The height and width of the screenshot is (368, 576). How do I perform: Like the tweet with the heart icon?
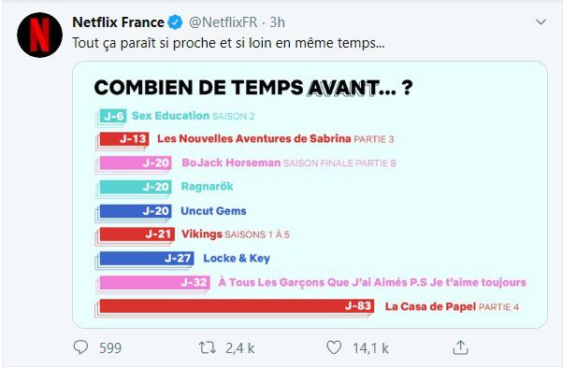[x=334, y=347]
